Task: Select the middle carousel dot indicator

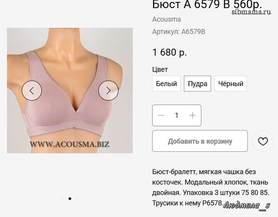Action: (70, 198)
